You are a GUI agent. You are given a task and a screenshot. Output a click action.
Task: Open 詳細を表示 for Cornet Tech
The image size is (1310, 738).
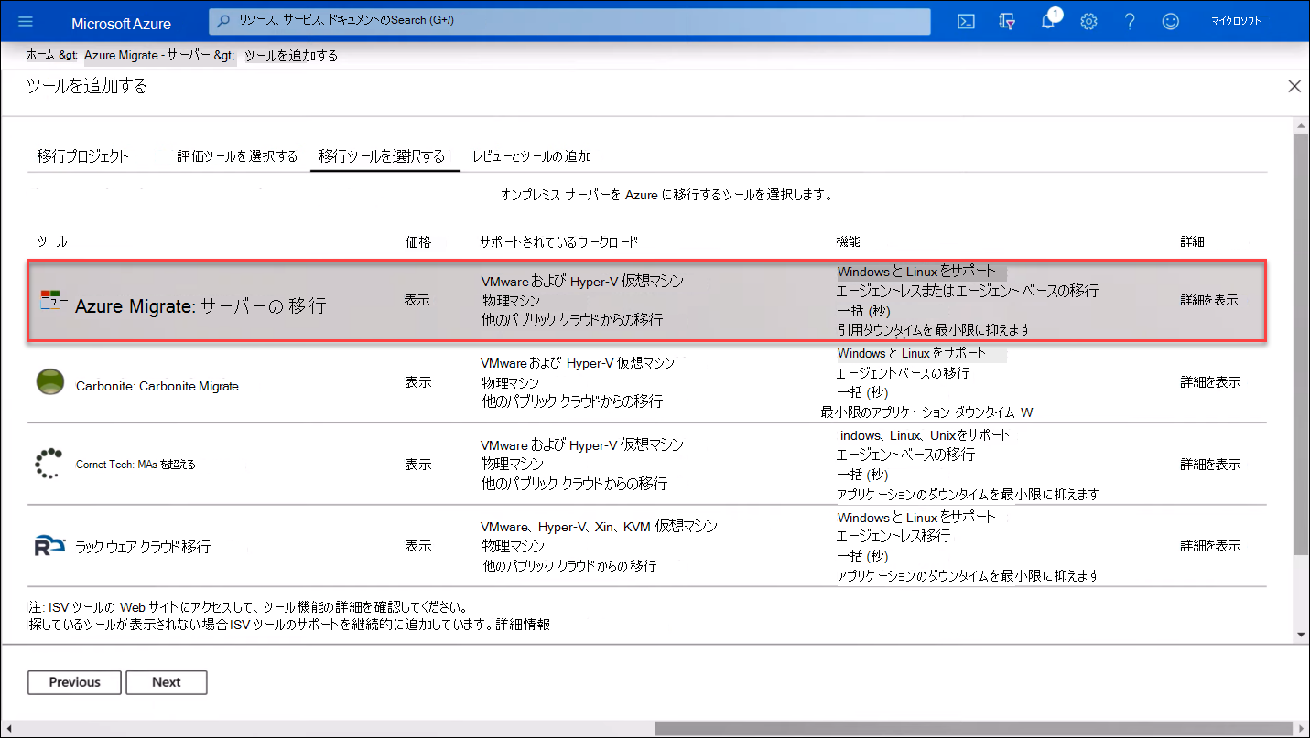coord(1210,465)
